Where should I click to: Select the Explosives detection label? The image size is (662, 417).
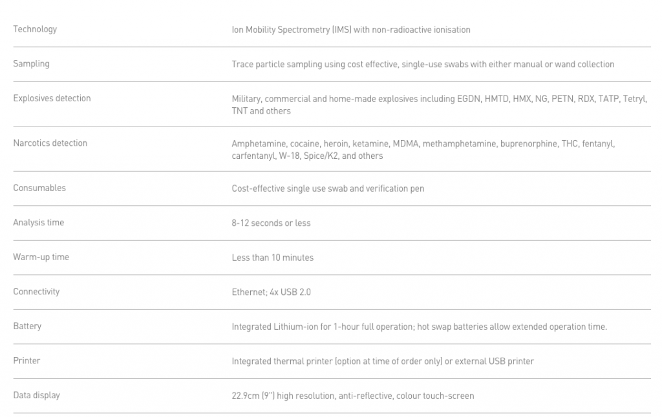(52, 98)
